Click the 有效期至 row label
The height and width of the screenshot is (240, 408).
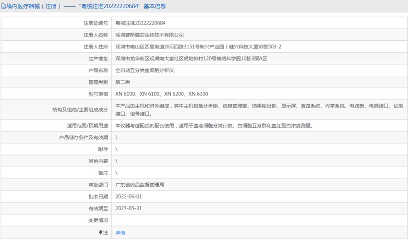click(x=98, y=208)
